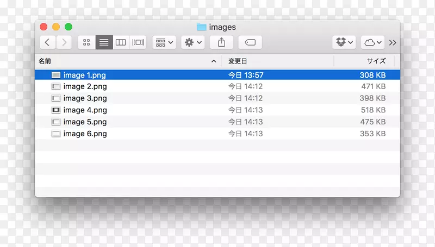435x247 pixels.
Task: Open the Dropbox toolbar menu
Action: coord(344,42)
